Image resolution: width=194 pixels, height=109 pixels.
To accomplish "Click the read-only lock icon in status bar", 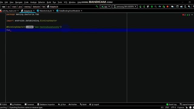I will pyautogui.click(x=187, y=107).
